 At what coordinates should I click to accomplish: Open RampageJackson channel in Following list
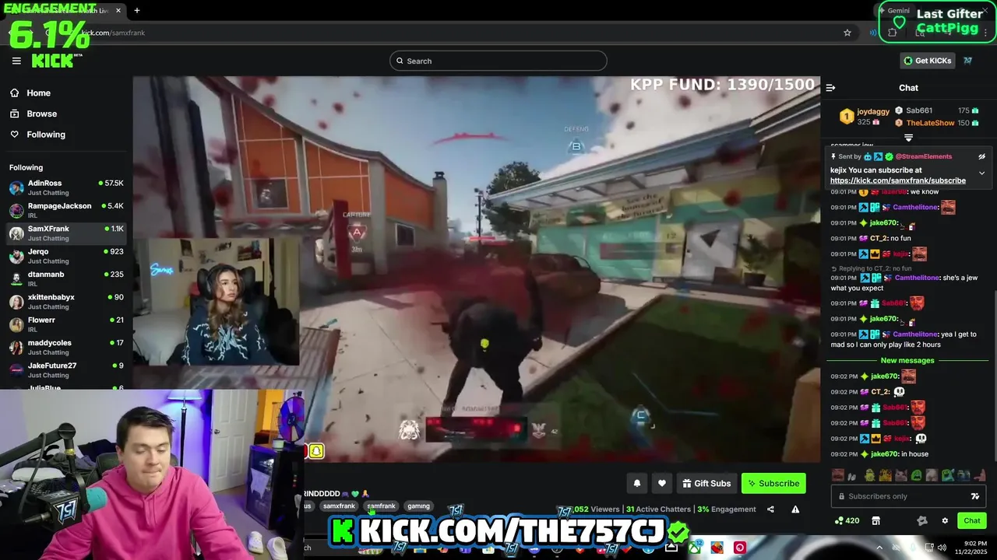click(66, 210)
